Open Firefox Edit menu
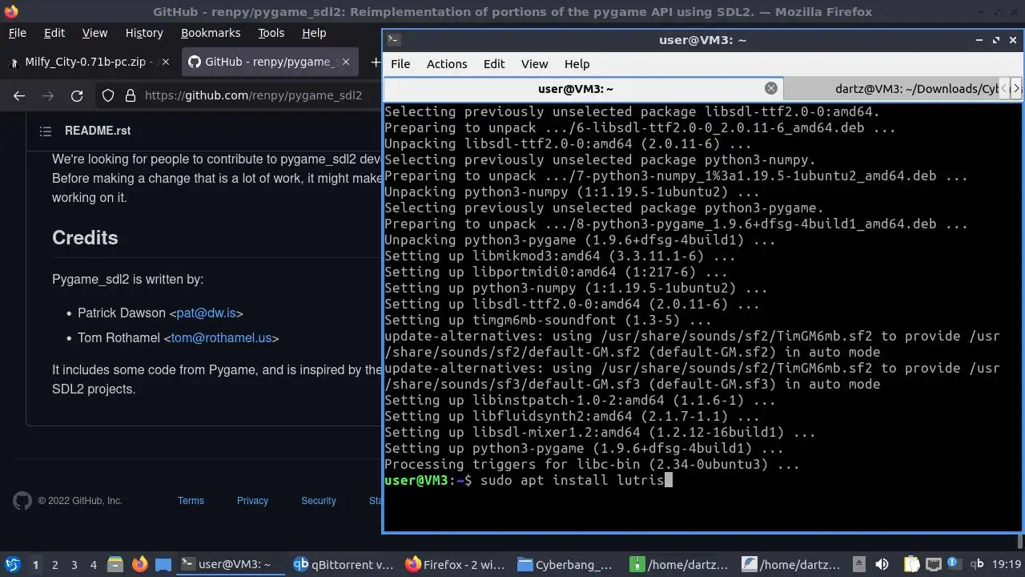The image size is (1025, 577). click(x=54, y=33)
